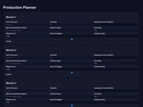Image resolution: width=143 pixels, height=107 pixels.
Task: Click Machine 2 Duration (days) field
Action: [x=72, y=63]
